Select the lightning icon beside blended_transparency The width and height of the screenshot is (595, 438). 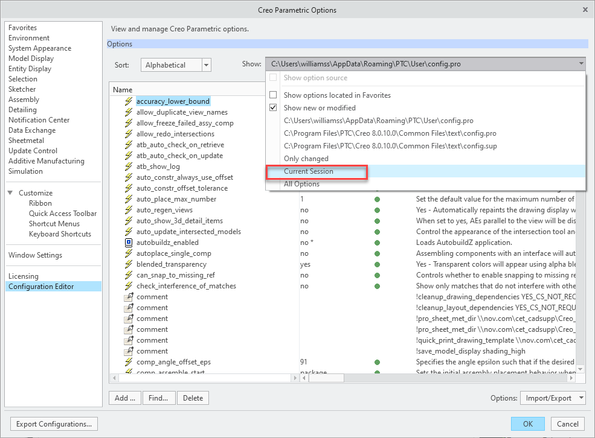click(x=129, y=264)
